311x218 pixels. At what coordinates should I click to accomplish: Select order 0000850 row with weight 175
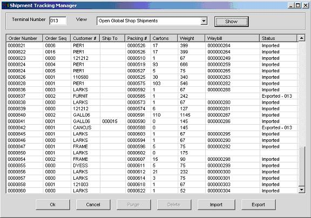point(152,153)
